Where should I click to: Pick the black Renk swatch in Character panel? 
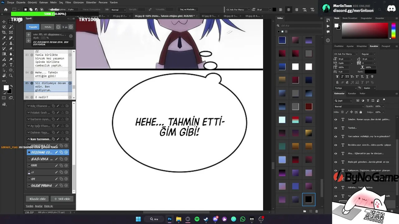click(370, 72)
